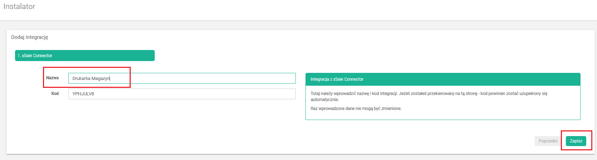Click the "Raz wprowadzone dane" warning text

pos(356,109)
